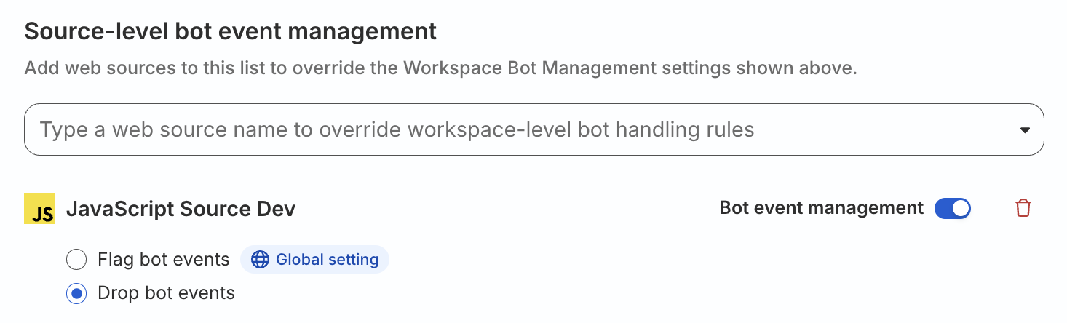1067x323 pixels.
Task: Click the globe icon in Global setting badge
Action: coord(260,260)
